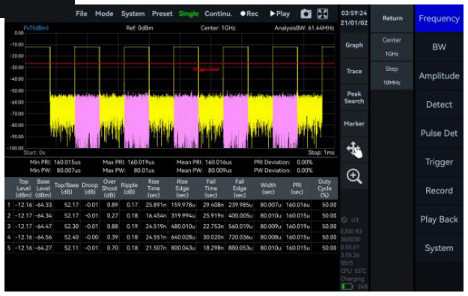The image size is (468, 296).
Task: Open the Marker side menu
Action: pos(354,123)
